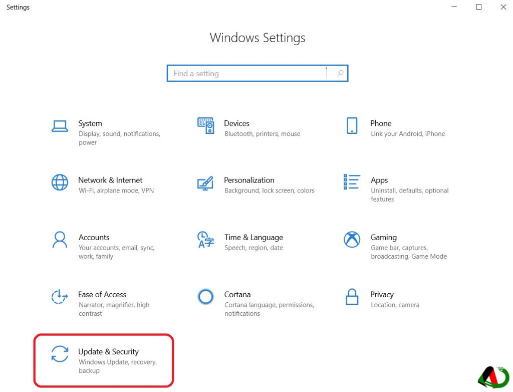Click 'Background, lock screen, colors' text
The image size is (513, 392).
[x=269, y=190]
